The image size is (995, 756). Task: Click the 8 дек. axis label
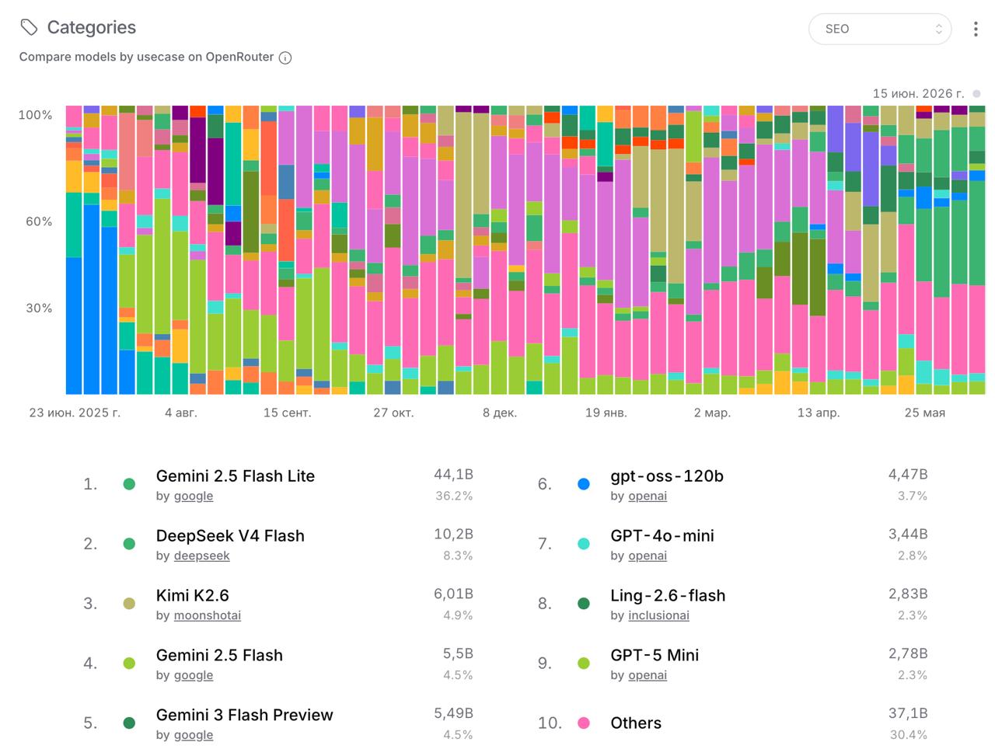click(500, 413)
